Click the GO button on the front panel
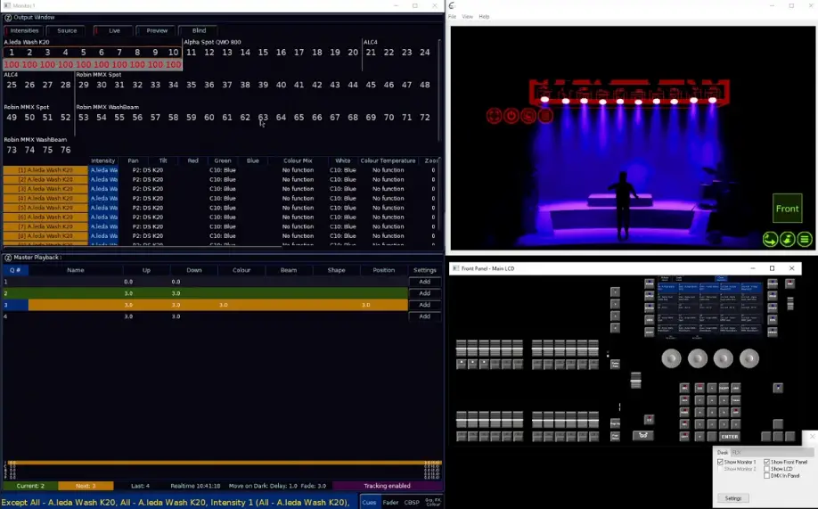 coord(642,435)
